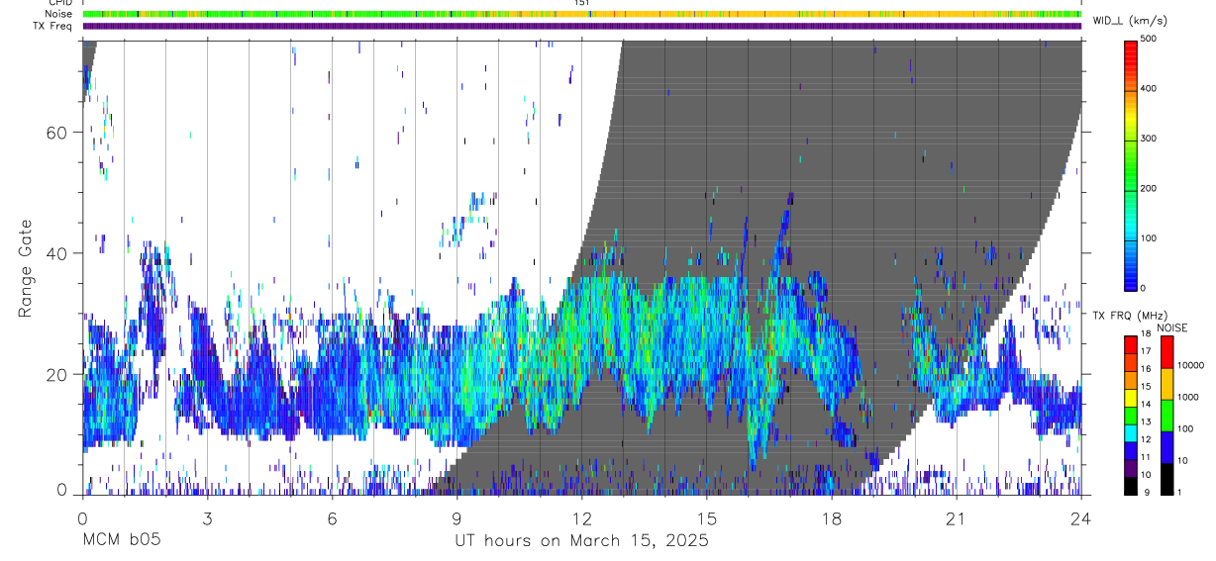Click the '3' UT hour tick label

[x=207, y=518]
